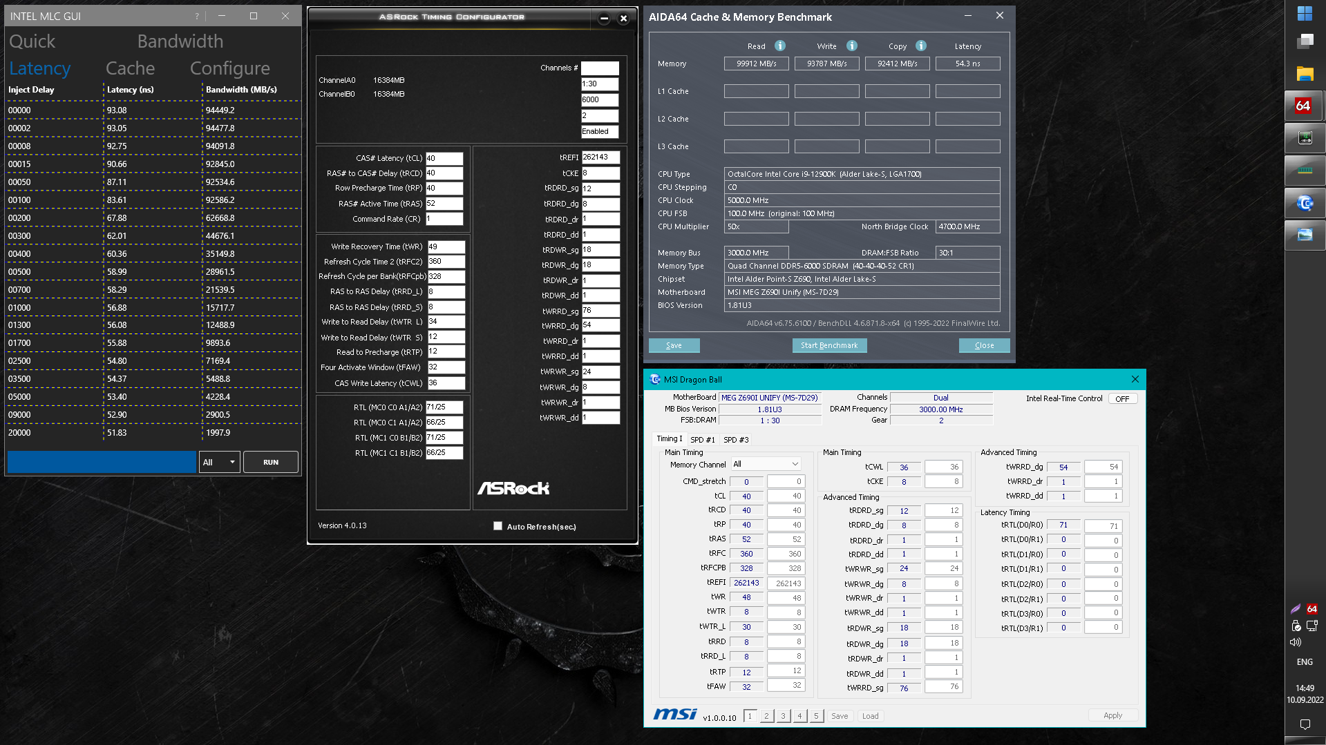Image resolution: width=1326 pixels, height=745 pixels.
Task: Open the Windows Start menu
Action: [x=1305, y=13]
